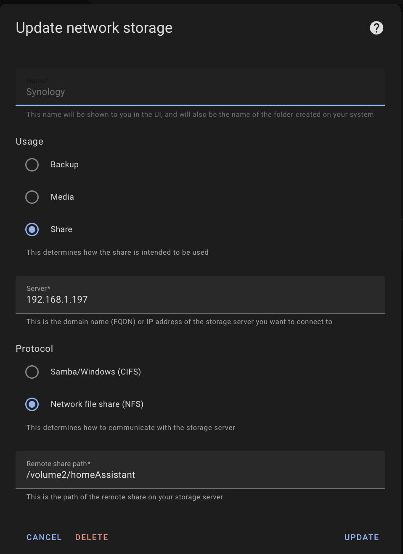Choose the Samba/Windows (CIFS) protocol
Viewport: 403px width, 554px height.
point(32,372)
